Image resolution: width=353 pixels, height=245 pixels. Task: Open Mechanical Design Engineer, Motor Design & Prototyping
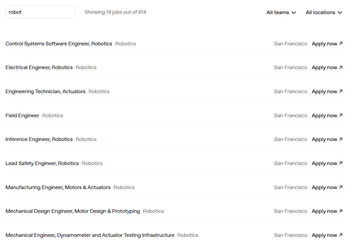click(x=73, y=211)
